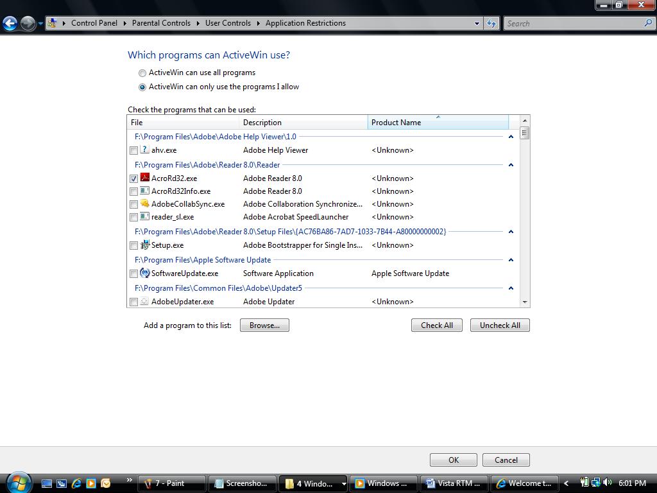Click the Apple SoftwareUpdate.exe icon
Screen dimensions: 657x493
coord(144,273)
